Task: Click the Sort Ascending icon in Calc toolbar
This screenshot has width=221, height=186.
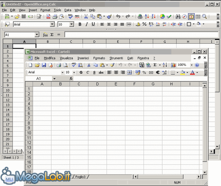Action: 147,16
